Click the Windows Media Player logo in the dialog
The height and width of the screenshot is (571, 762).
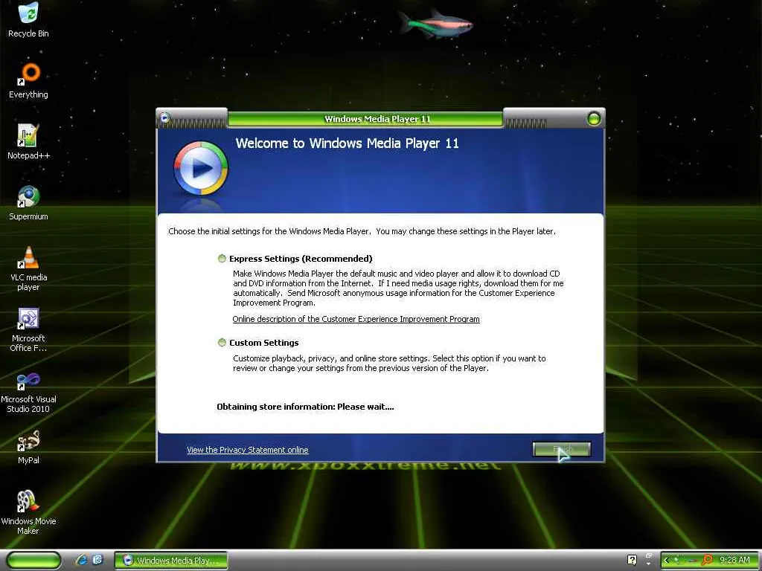[201, 168]
